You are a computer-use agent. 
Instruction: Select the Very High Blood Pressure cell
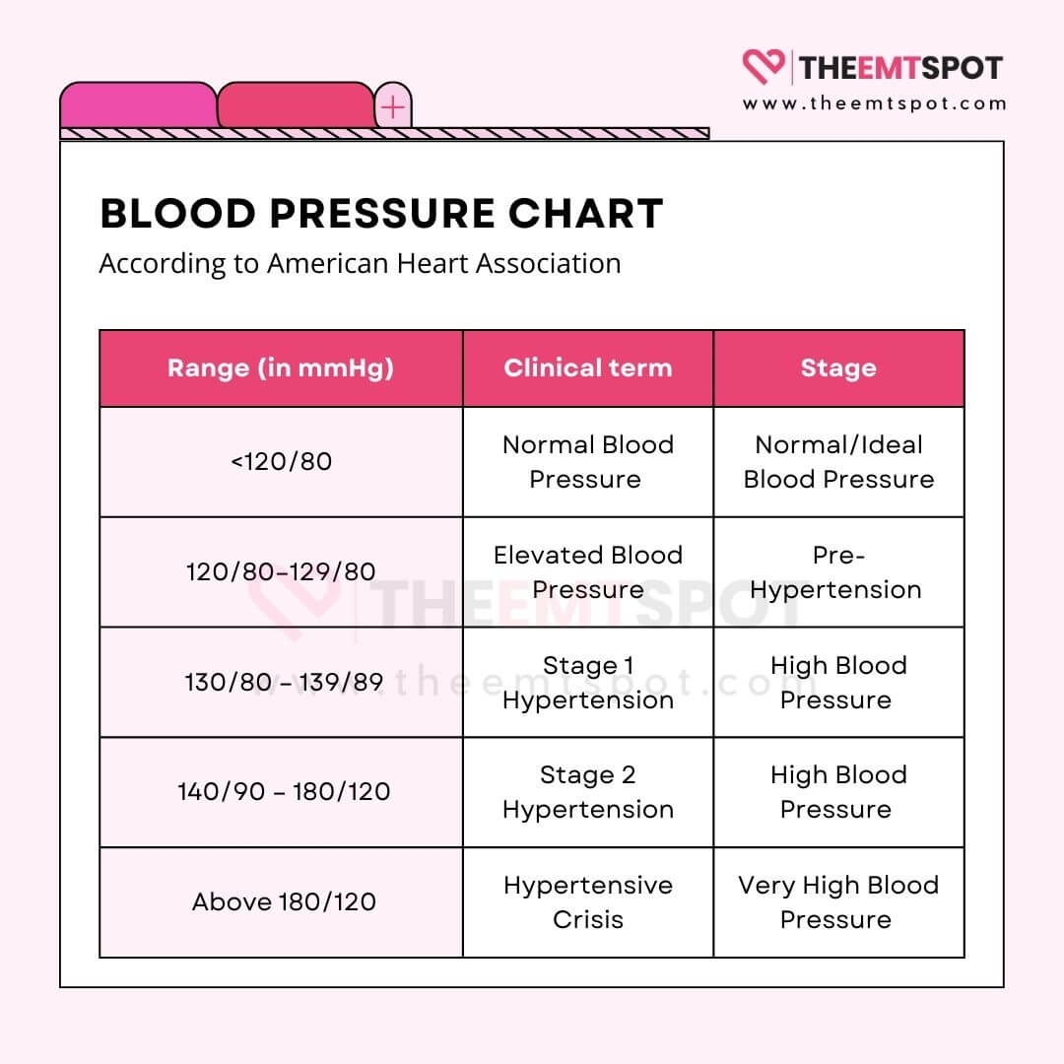click(x=838, y=902)
